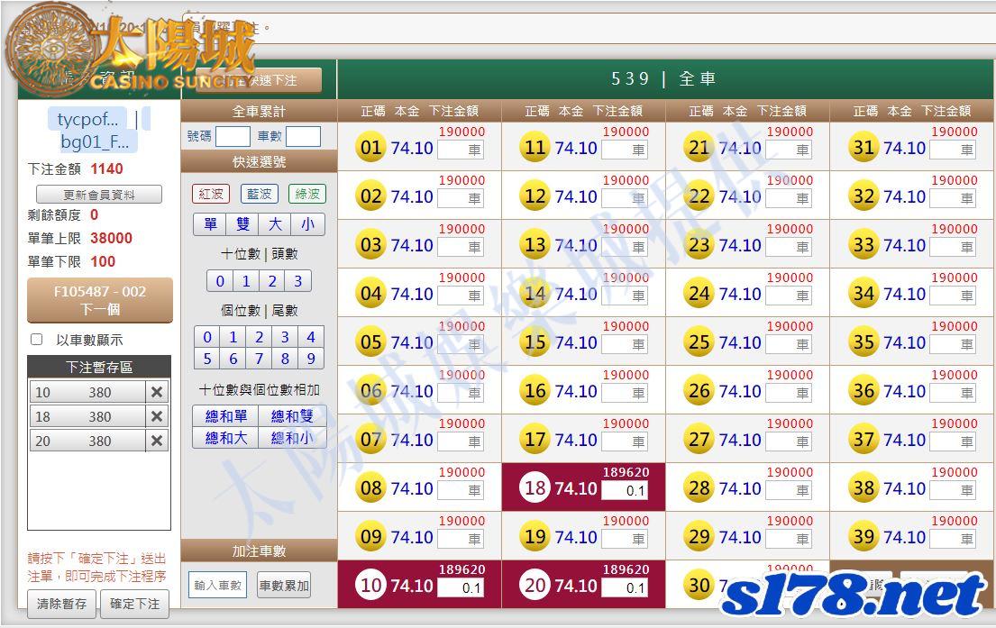996x628 pixels.
Task: Deselect highlighted number ball 18
Action: point(535,487)
